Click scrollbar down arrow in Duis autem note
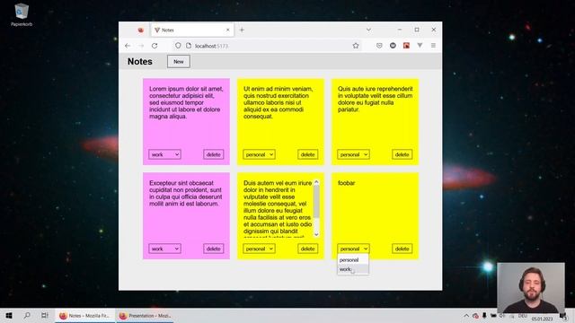Screen dimensions: 575x323 tap(316, 234)
